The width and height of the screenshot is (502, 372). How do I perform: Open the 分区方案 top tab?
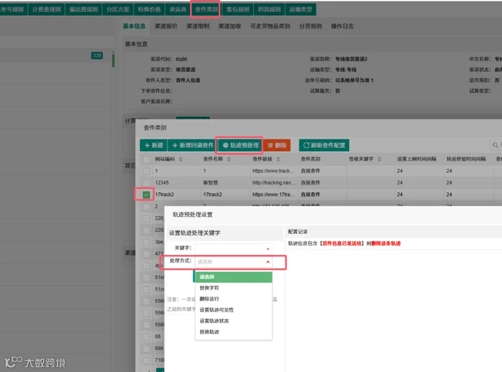[x=118, y=9]
